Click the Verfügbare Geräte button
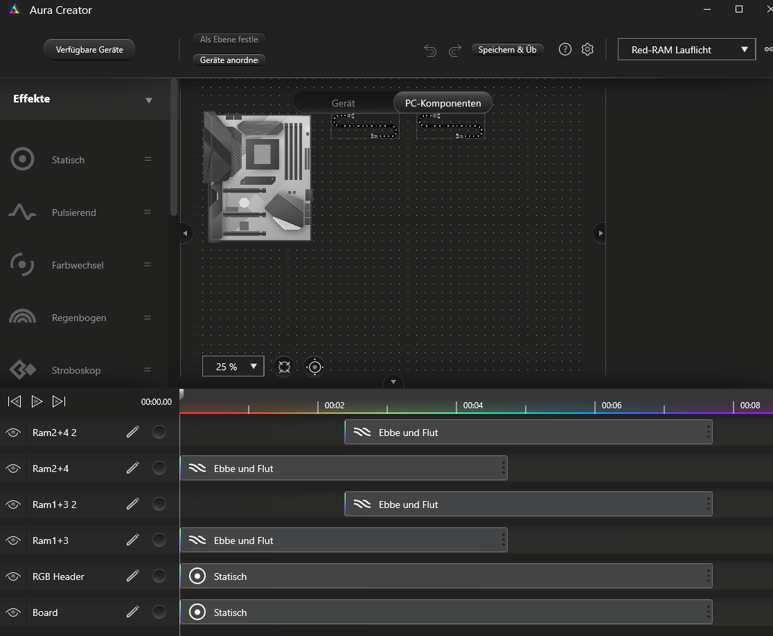This screenshot has height=636, width=773. pos(89,50)
